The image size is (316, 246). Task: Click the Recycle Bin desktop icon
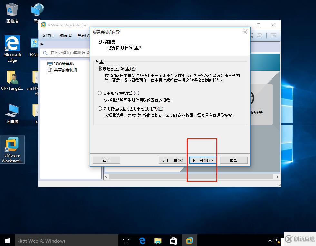coord(12,13)
